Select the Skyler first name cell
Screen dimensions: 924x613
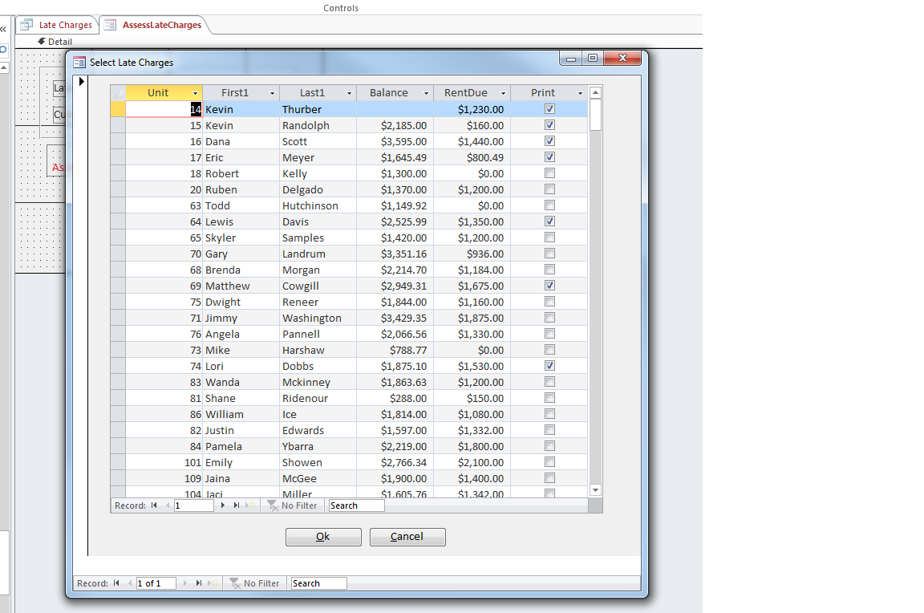pyautogui.click(x=241, y=237)
